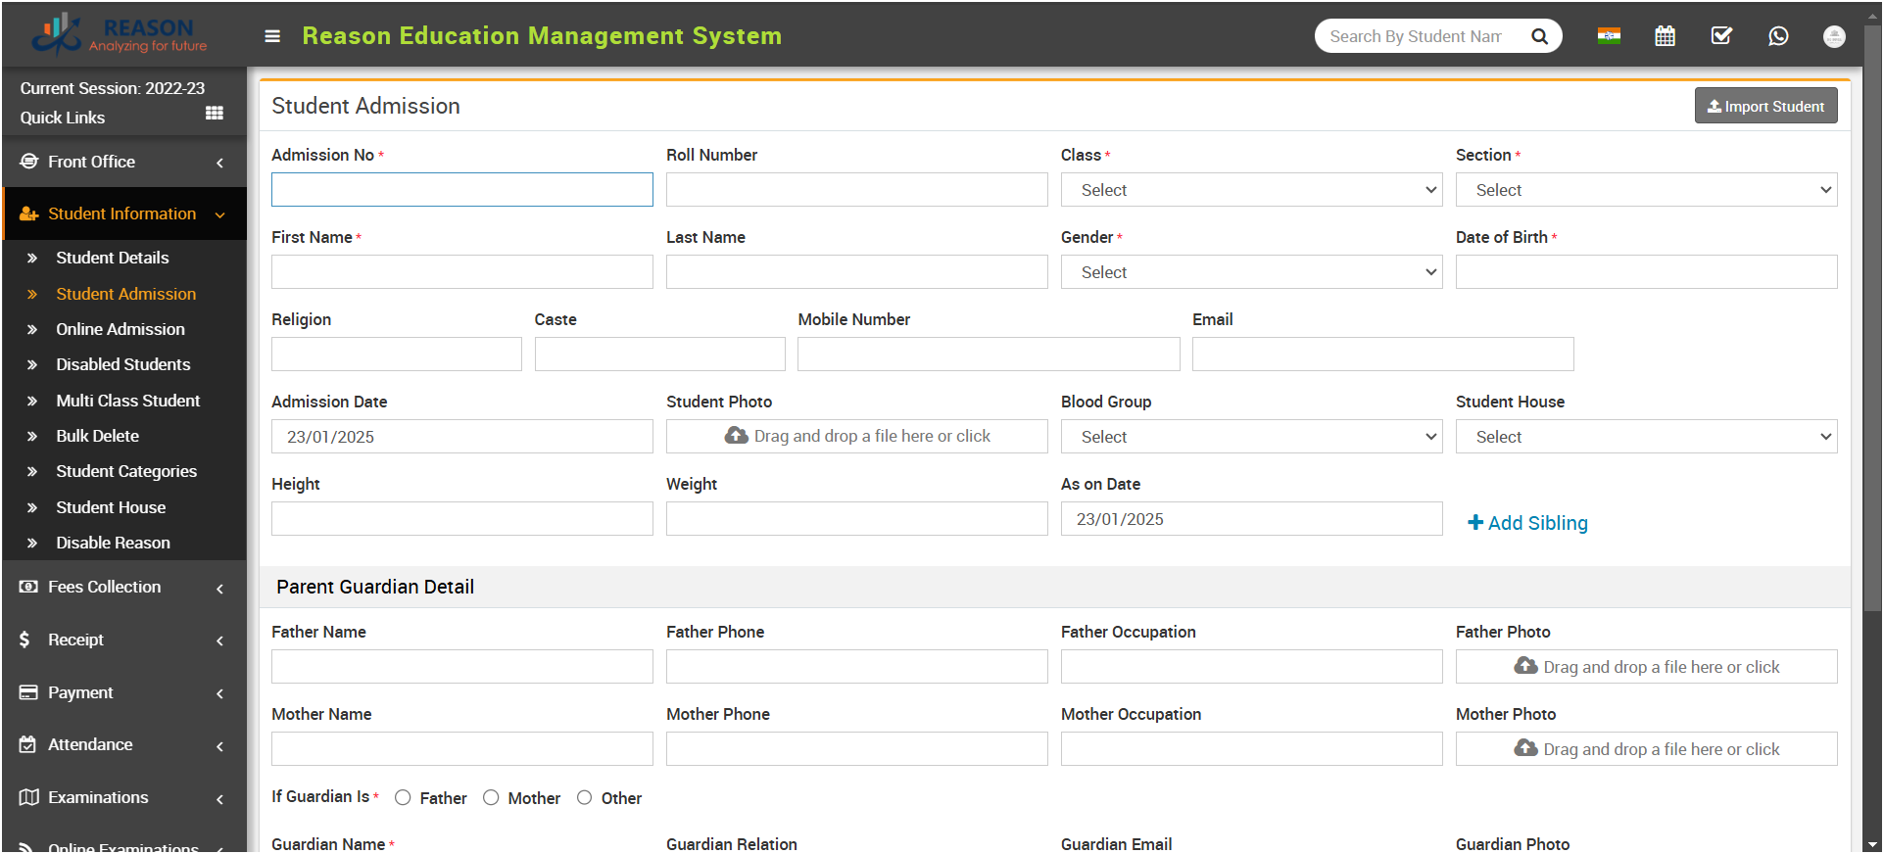Select Other as guardian
The width and height of the screenshot is (1884, 854).
585,798
